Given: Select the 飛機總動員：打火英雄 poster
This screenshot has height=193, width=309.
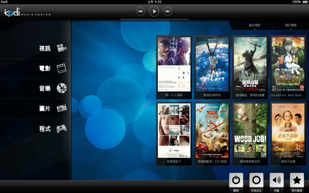Looking at the screenshot, I should [x=212, y=130].
